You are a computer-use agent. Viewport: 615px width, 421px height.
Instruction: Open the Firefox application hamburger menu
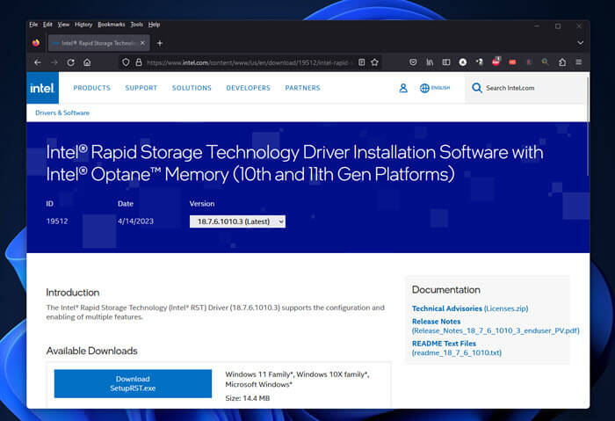click(578, 62)
